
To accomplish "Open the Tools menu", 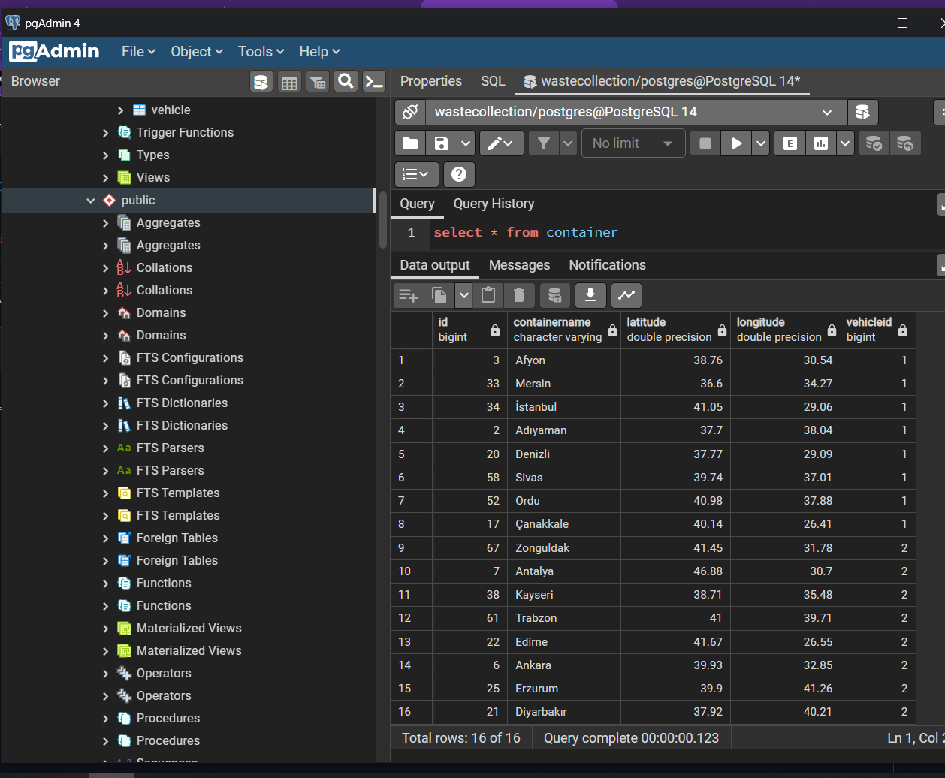I will tap(261, 51).
